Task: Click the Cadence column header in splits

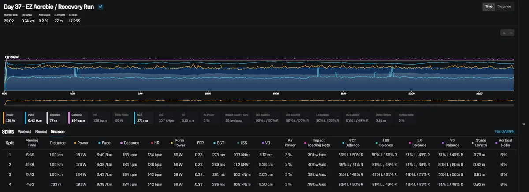Action: pos(131,143)
